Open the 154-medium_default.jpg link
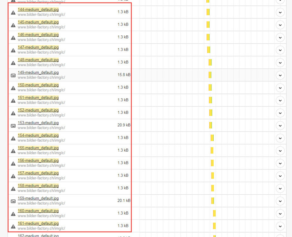292x237 pixels. tap(38, 135)
